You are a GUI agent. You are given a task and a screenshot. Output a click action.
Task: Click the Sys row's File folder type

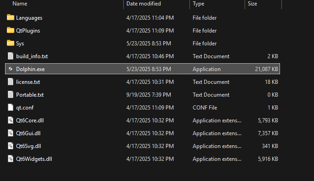(x=205, y=44)
